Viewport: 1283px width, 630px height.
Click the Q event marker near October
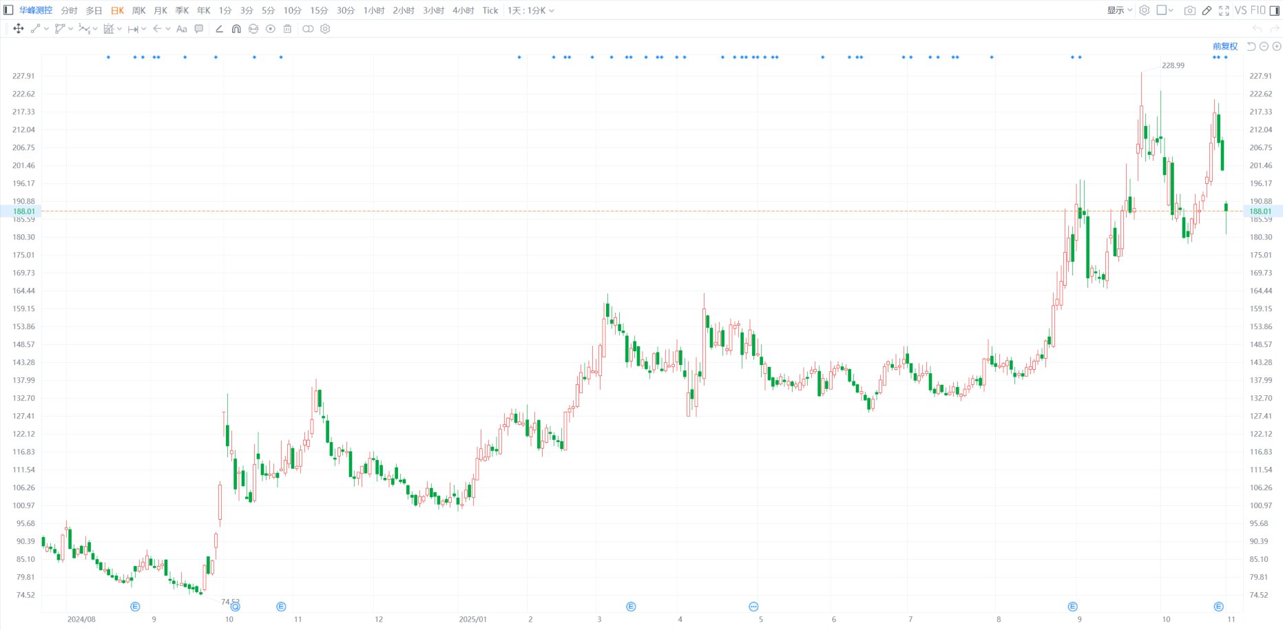point(236,607)
